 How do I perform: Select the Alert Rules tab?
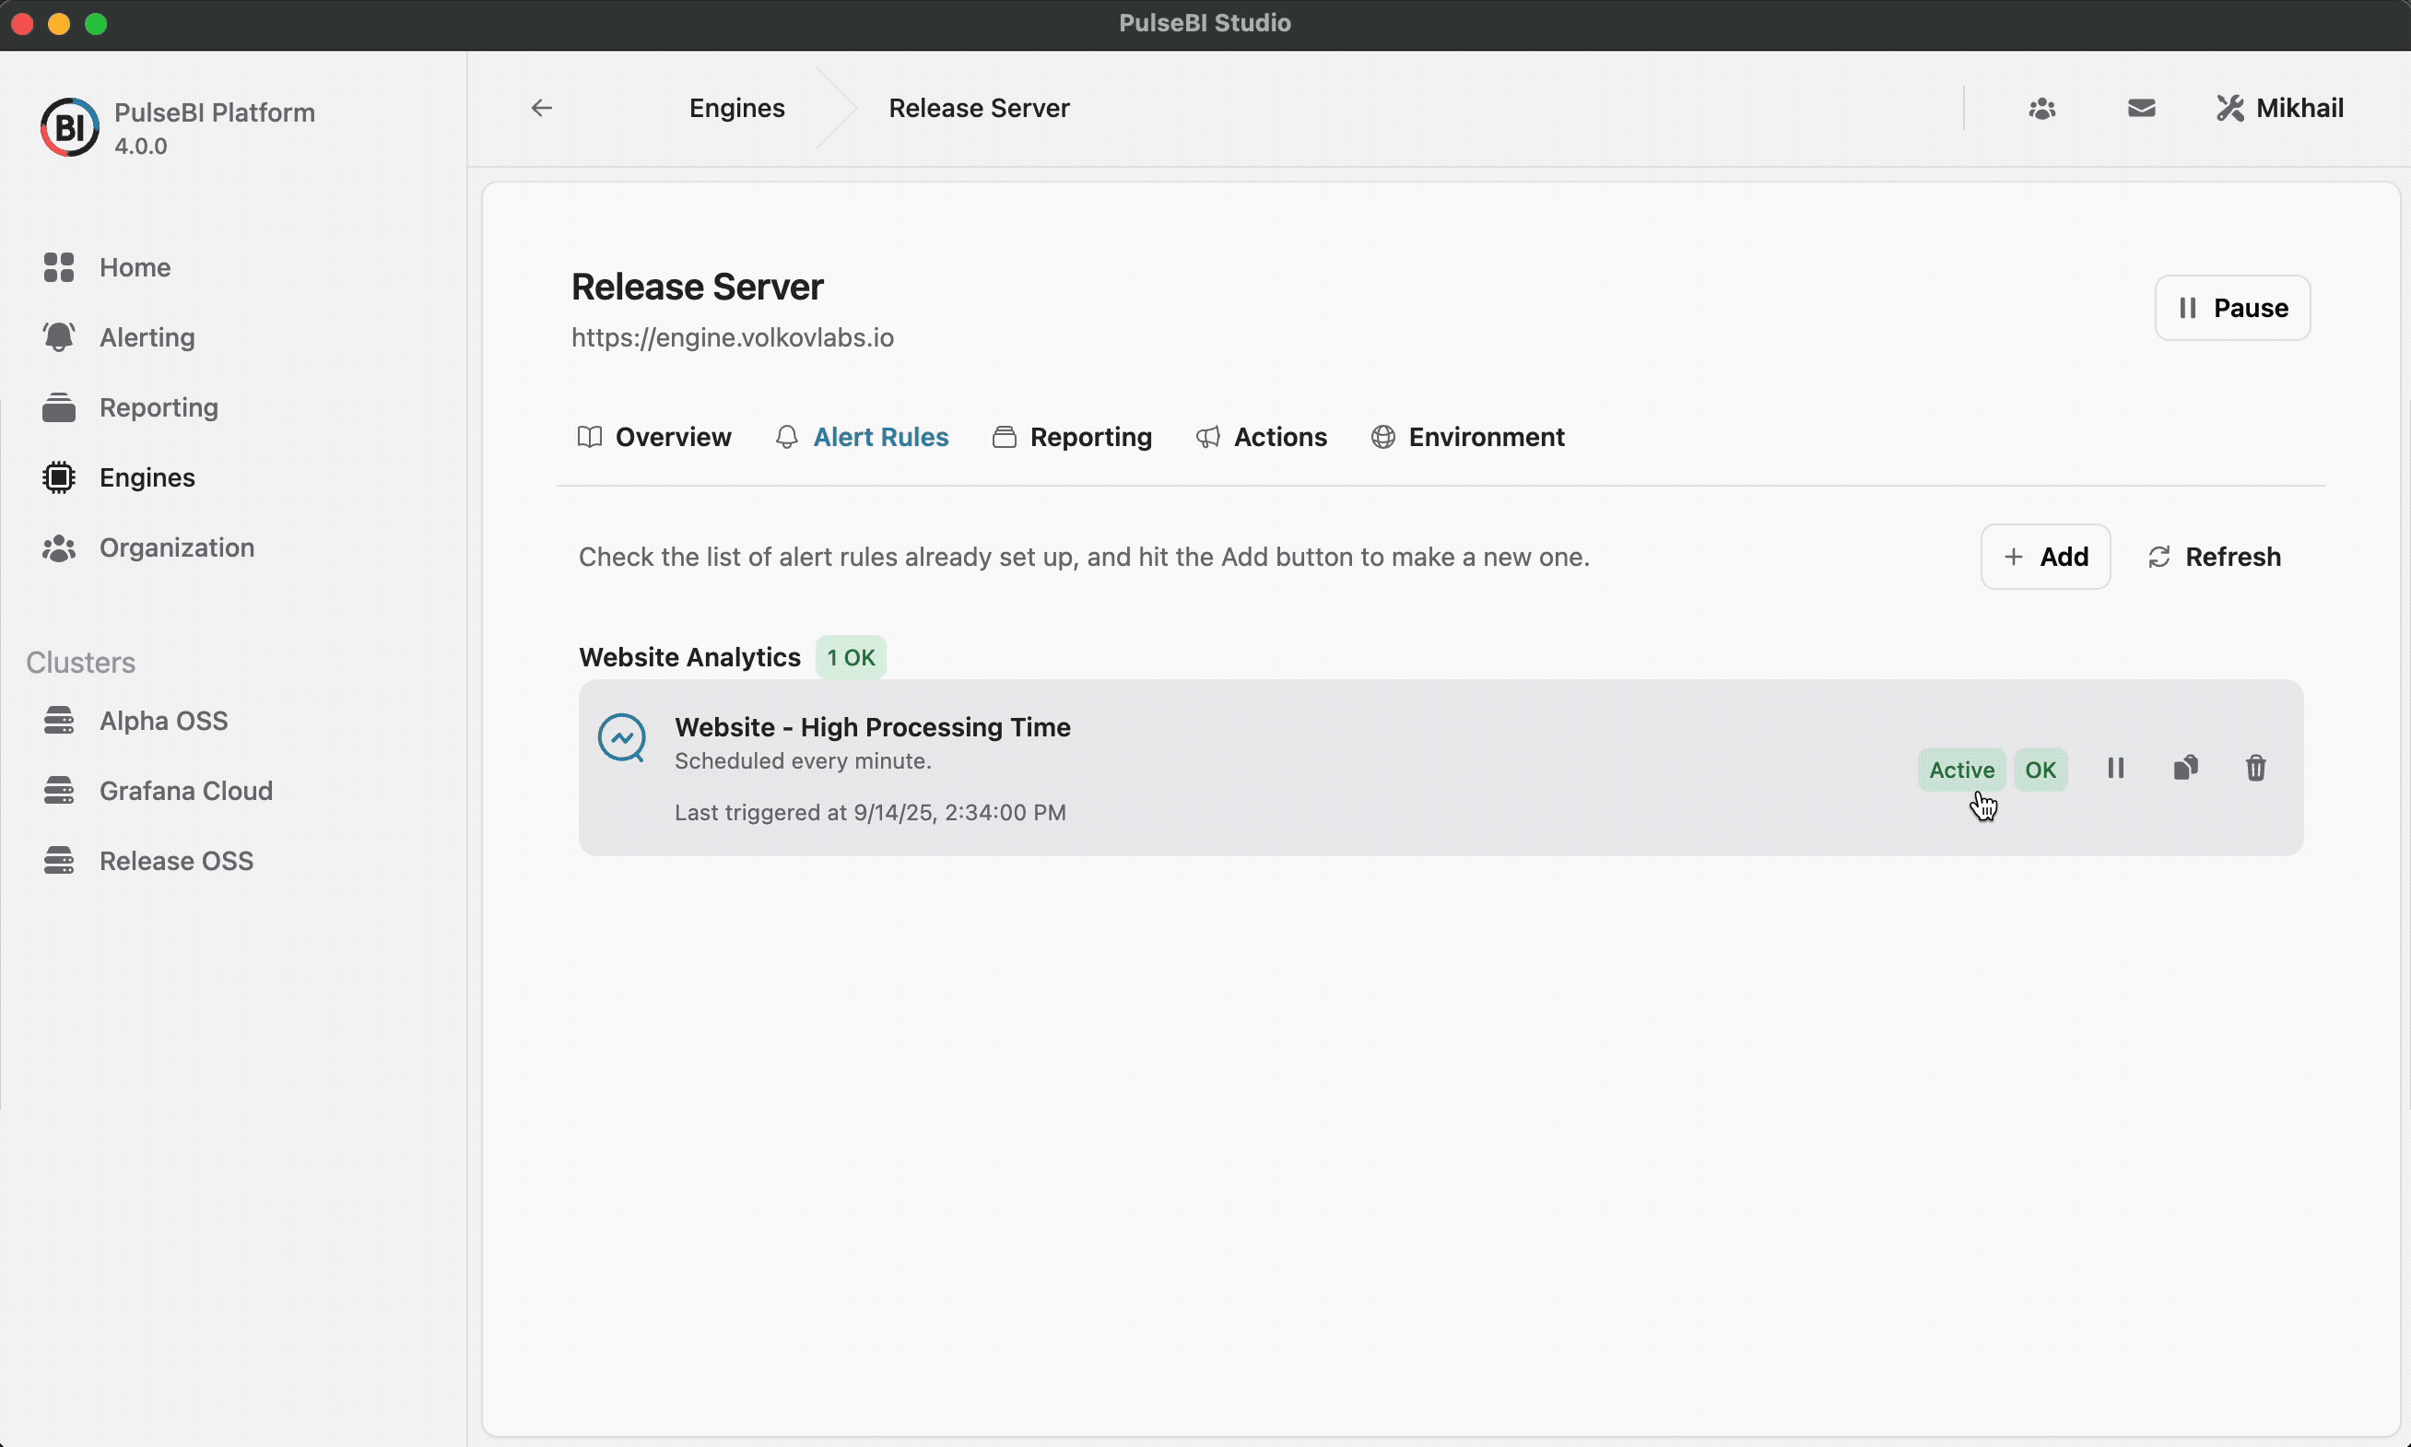[x=862, y=437]
